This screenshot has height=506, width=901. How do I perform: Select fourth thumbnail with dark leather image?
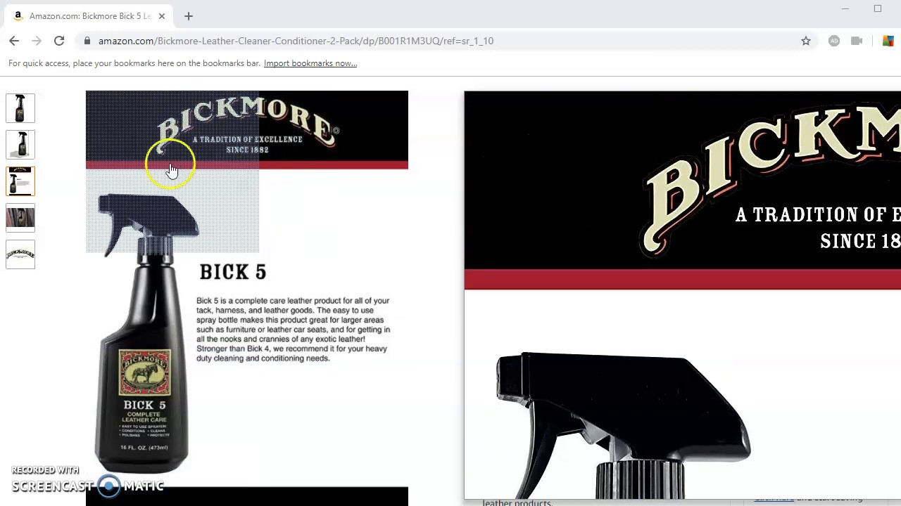(x=20, y=218)
